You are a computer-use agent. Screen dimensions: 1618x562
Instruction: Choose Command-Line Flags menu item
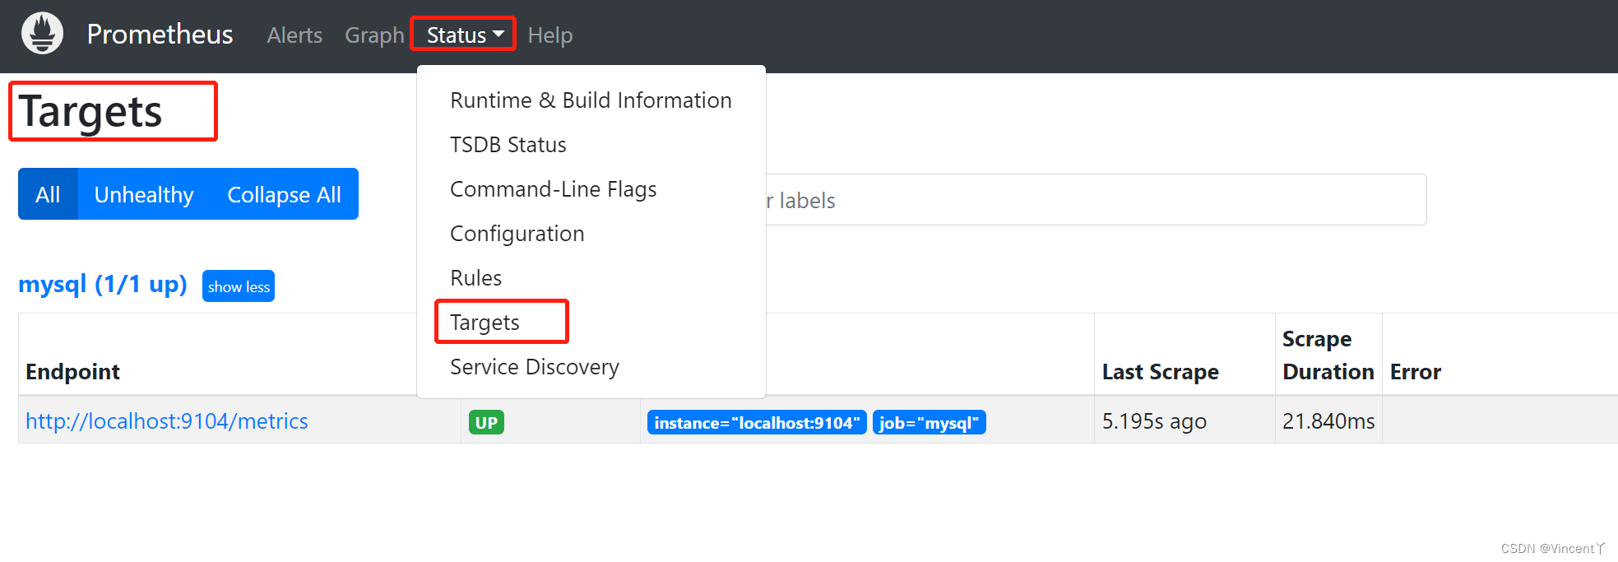(553, 189)
